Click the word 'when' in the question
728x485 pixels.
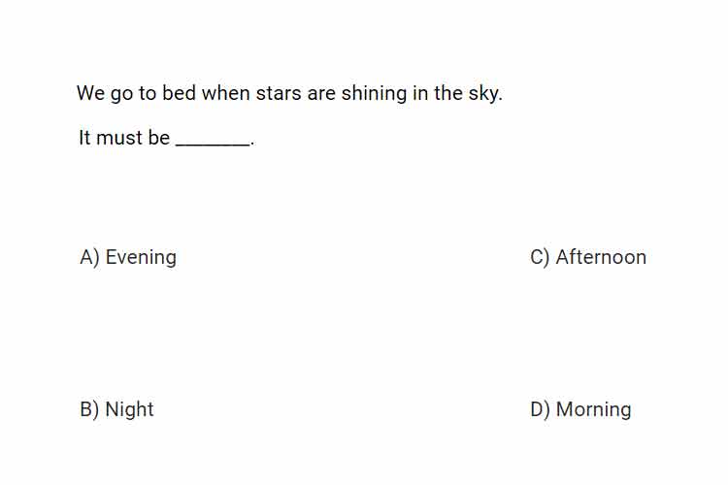tap(225, 93)
